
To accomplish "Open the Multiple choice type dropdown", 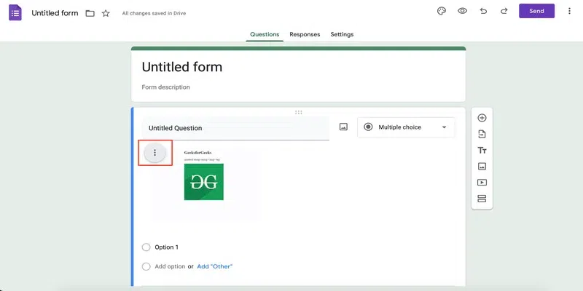I will click(406, 127).
